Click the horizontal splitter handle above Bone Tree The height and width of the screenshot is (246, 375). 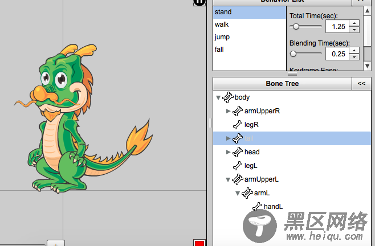(292, 74)
